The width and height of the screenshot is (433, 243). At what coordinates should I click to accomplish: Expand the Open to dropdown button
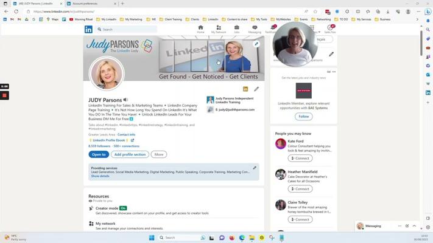(x=99, y=154)
